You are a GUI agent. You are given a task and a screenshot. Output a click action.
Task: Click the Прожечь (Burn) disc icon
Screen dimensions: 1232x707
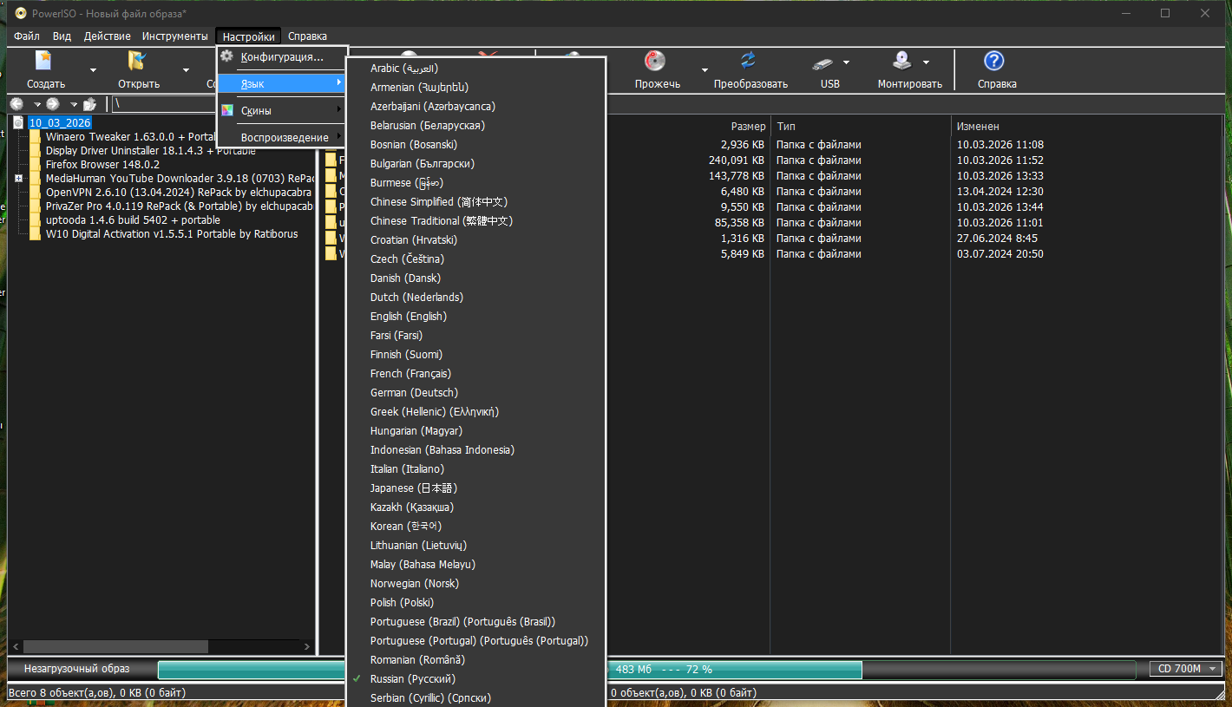655,62
